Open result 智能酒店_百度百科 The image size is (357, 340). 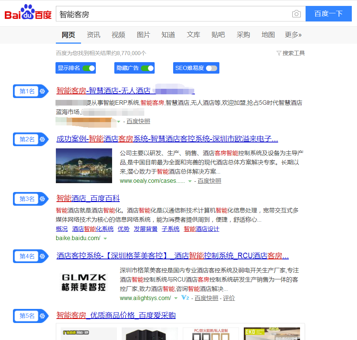click(88, 198)
